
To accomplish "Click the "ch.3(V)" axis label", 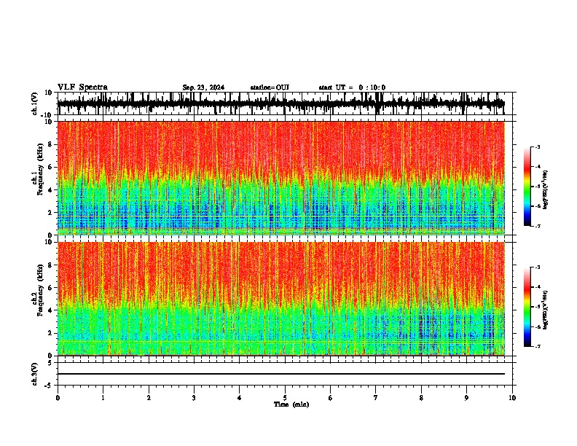I will pyautogui.click(x=35, y=374).
